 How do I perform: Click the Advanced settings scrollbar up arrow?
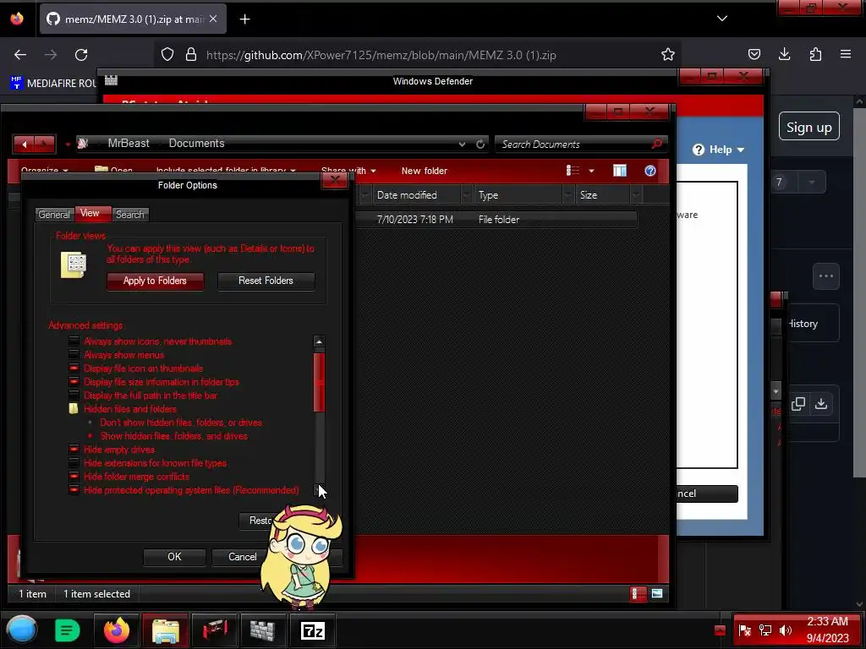(319, 341)
